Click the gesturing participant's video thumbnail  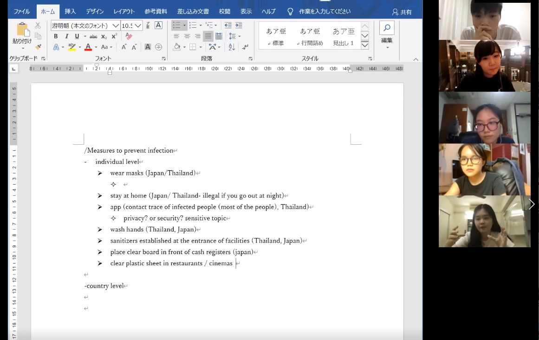485,222
